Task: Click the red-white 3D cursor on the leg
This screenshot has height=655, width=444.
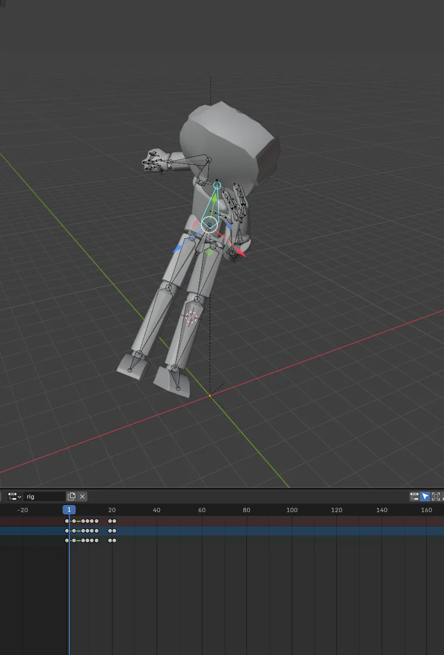Action: point(191,317)
